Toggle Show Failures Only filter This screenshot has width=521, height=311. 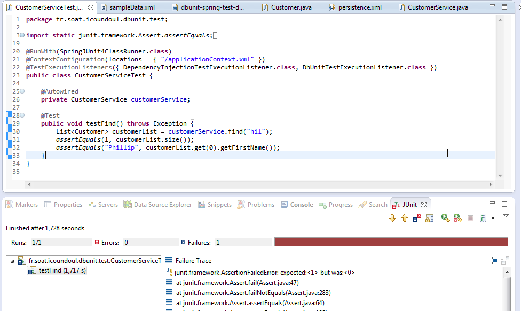(x=417, y=218)
